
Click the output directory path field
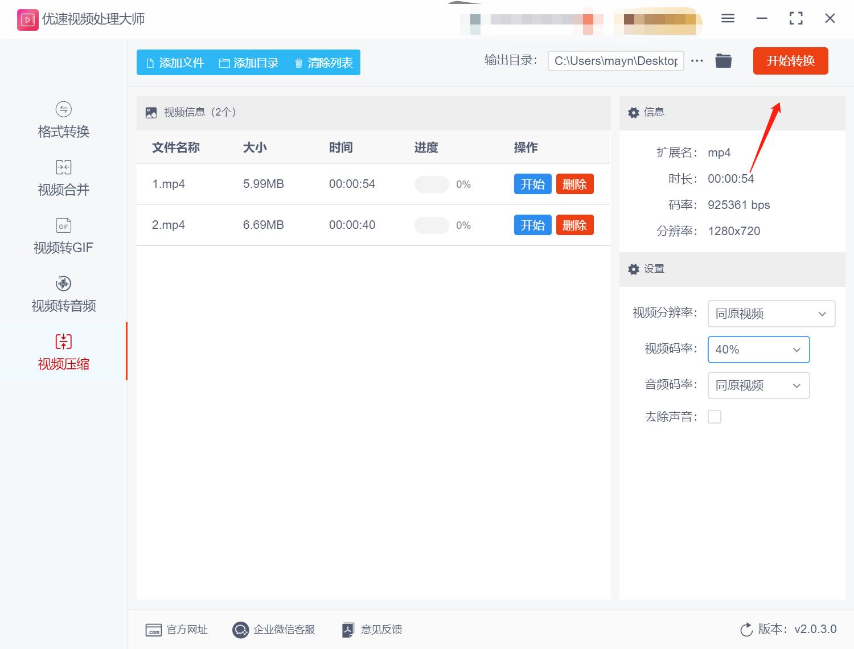[x=615, y=60]
